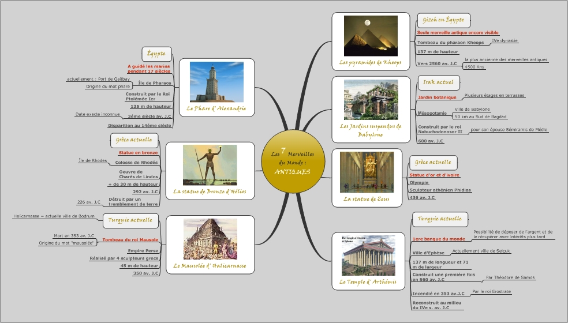The image size is (568, 323).
Task: Select the 'Par Théodore de Samos' note
Action: pos(510,277)
